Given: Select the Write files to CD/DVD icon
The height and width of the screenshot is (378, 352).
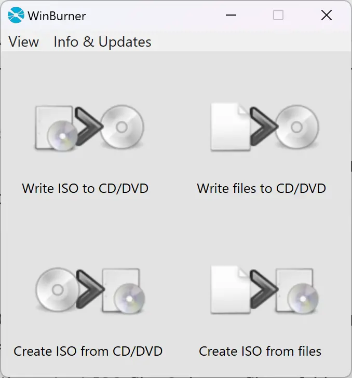Looking at the screenshot, I should 265,127.
